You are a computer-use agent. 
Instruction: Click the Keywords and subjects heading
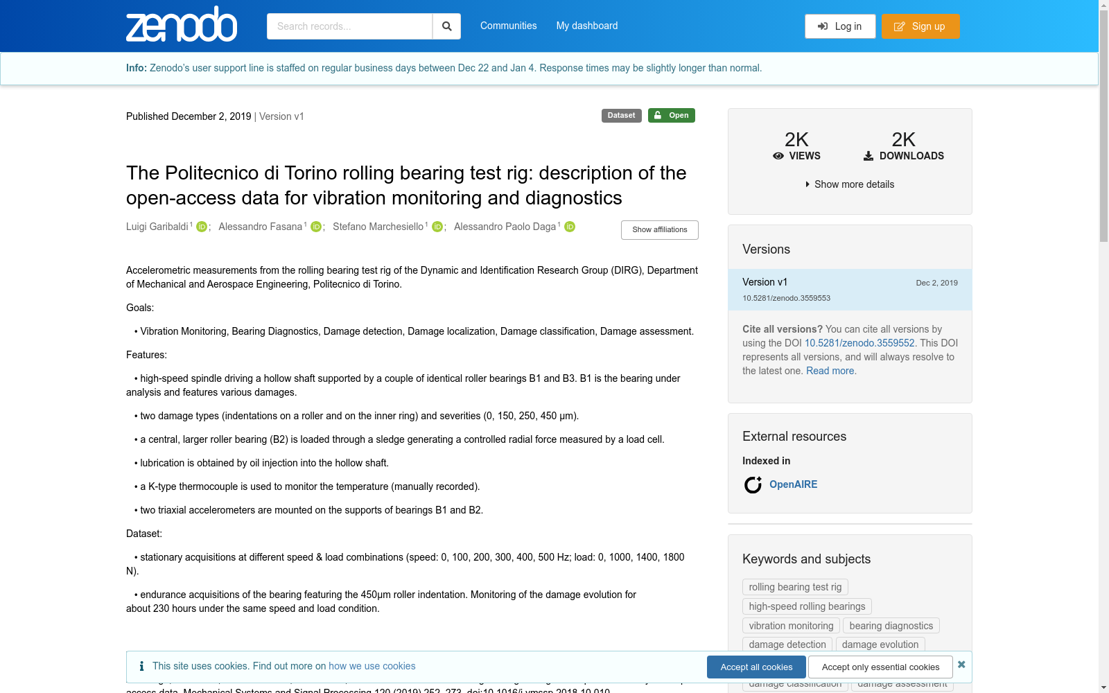coord(806,559)
